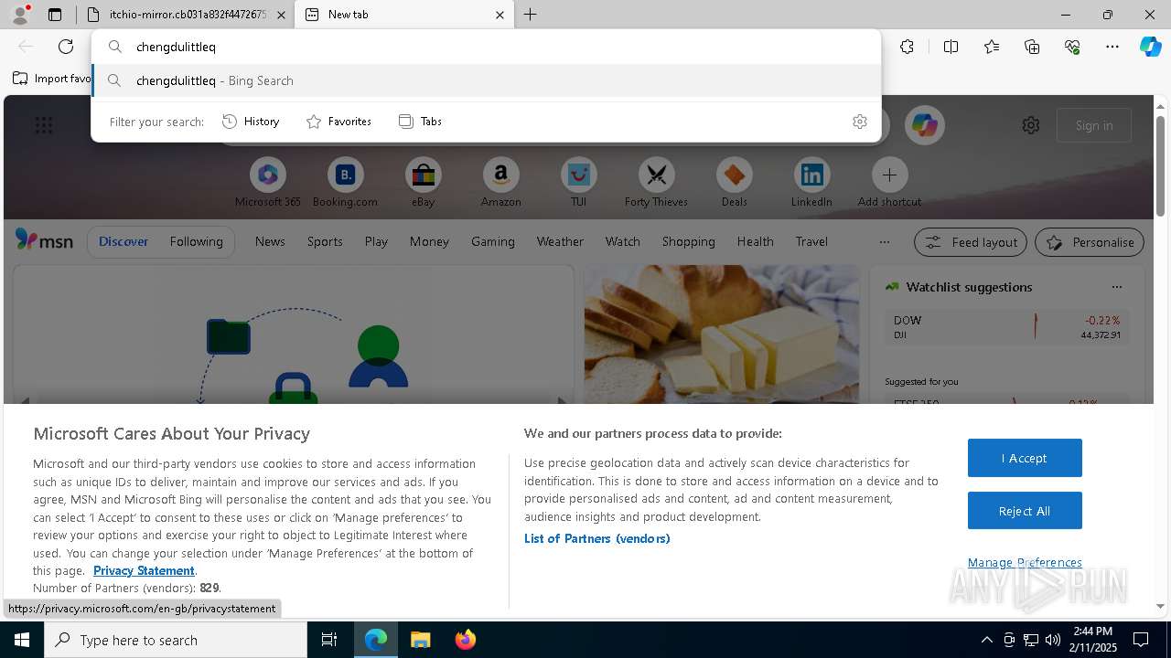Viewport: 1171px width, 658px height.
Task: Click the Personalise button
Action: pos(1090,242)
